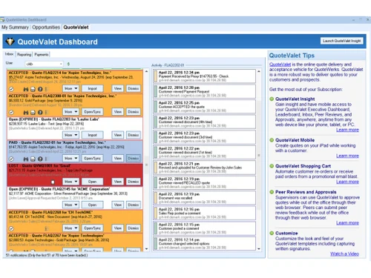The width and height of the screenshot is (371, 278).
Task: Select the QuoteValet tab
Action: click(76, 27)
